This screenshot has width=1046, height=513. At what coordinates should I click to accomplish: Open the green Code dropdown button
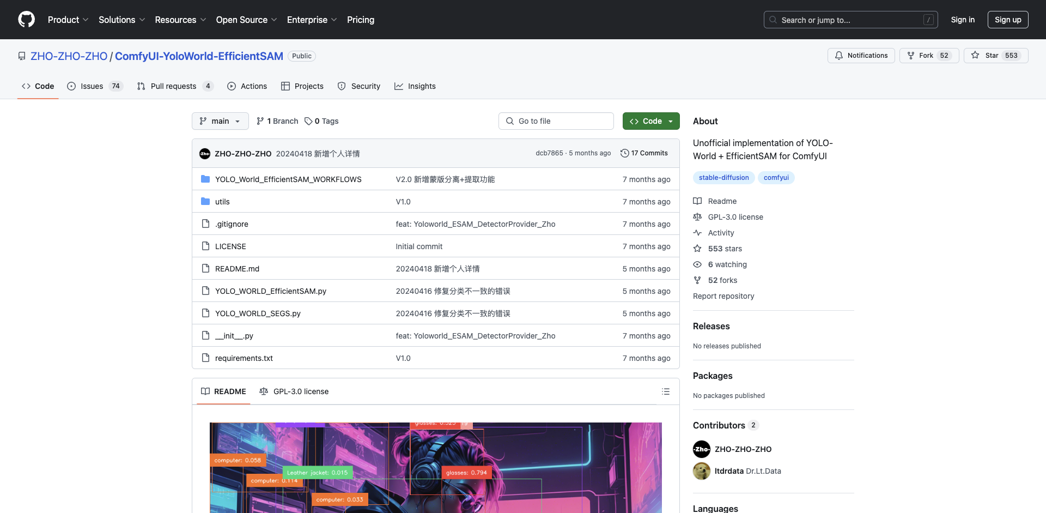[651, 121]
